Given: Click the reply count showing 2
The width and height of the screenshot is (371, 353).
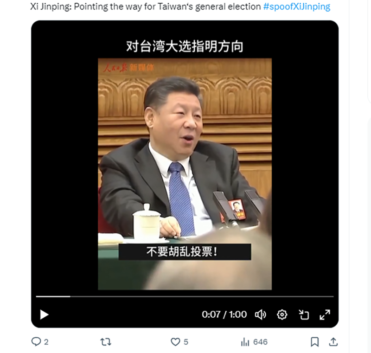Looking at the screenshot, I should click(x=46, y=342).
